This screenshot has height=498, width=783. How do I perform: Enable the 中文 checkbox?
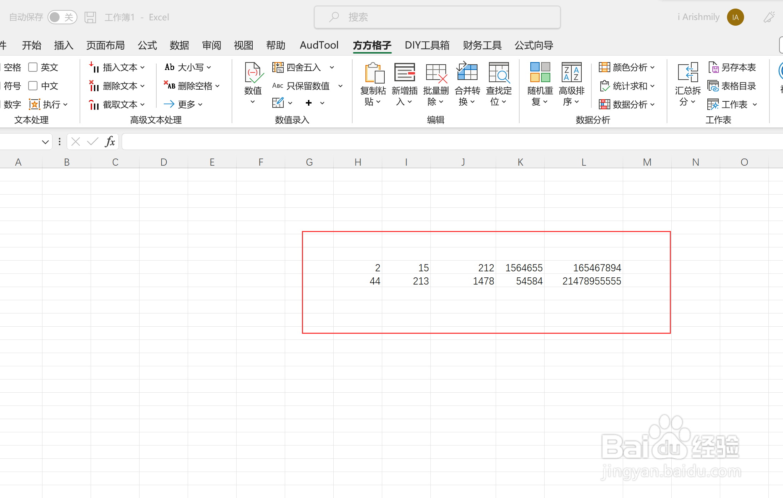click(32, 86)
